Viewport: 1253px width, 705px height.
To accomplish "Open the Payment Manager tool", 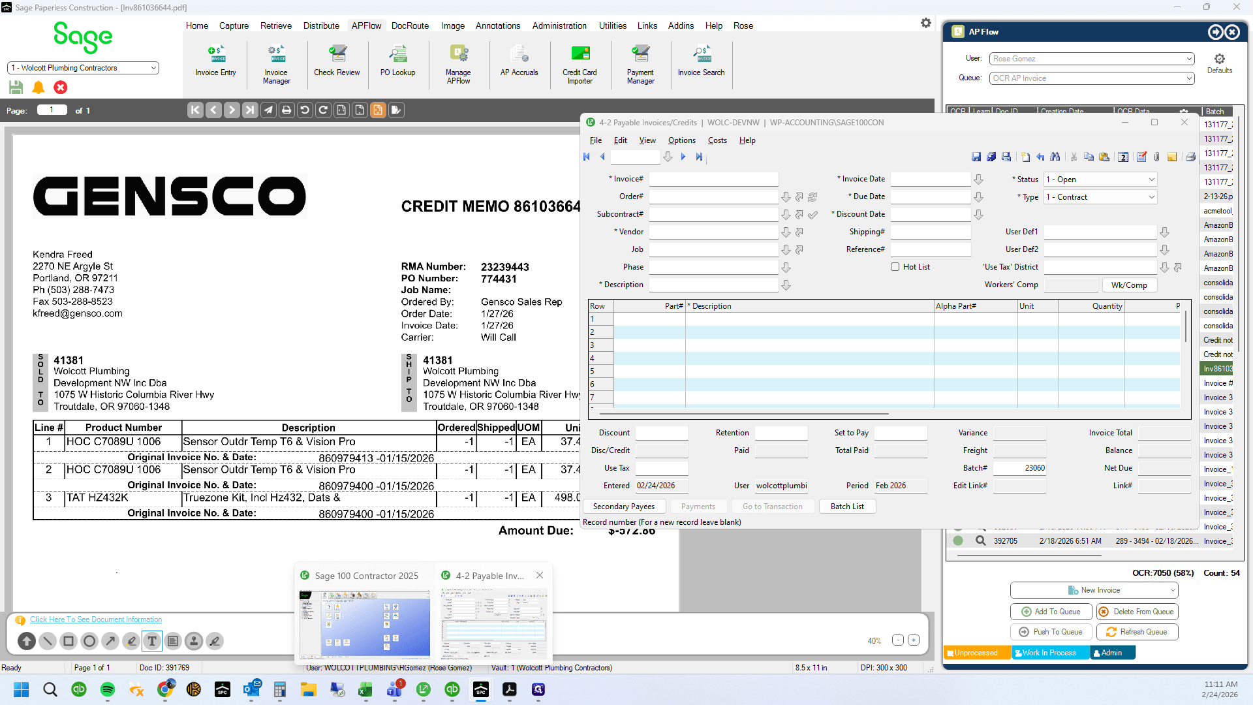I will point(640,65).
